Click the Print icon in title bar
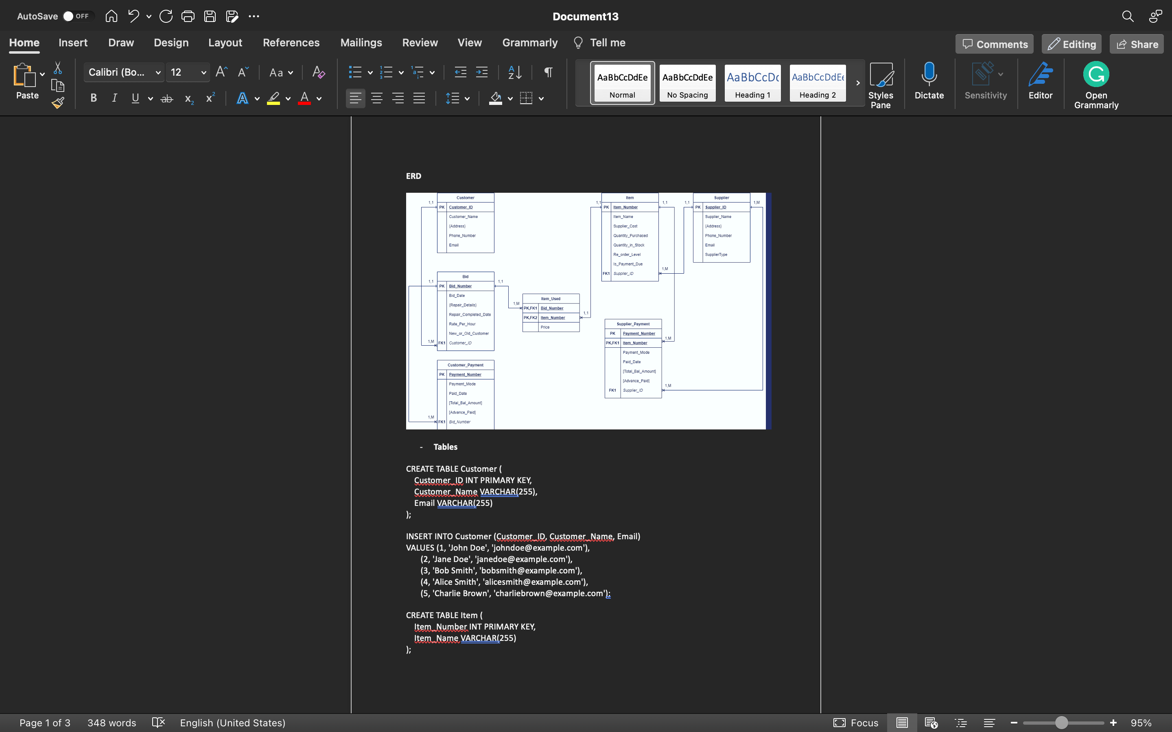 (x=188, y=16)
